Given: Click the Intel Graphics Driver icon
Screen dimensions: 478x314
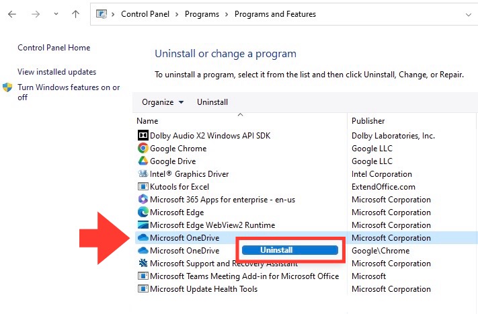Looking at the screenshot, I should tap(143, 173).
